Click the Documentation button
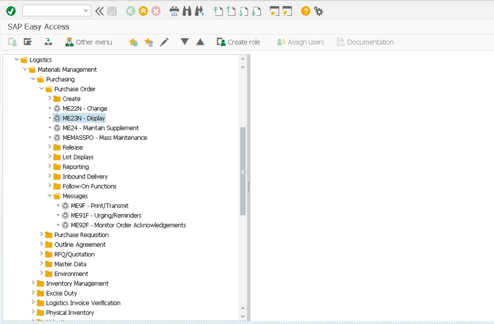The width and height of the screenshot is (494, 324). point(365,42)
